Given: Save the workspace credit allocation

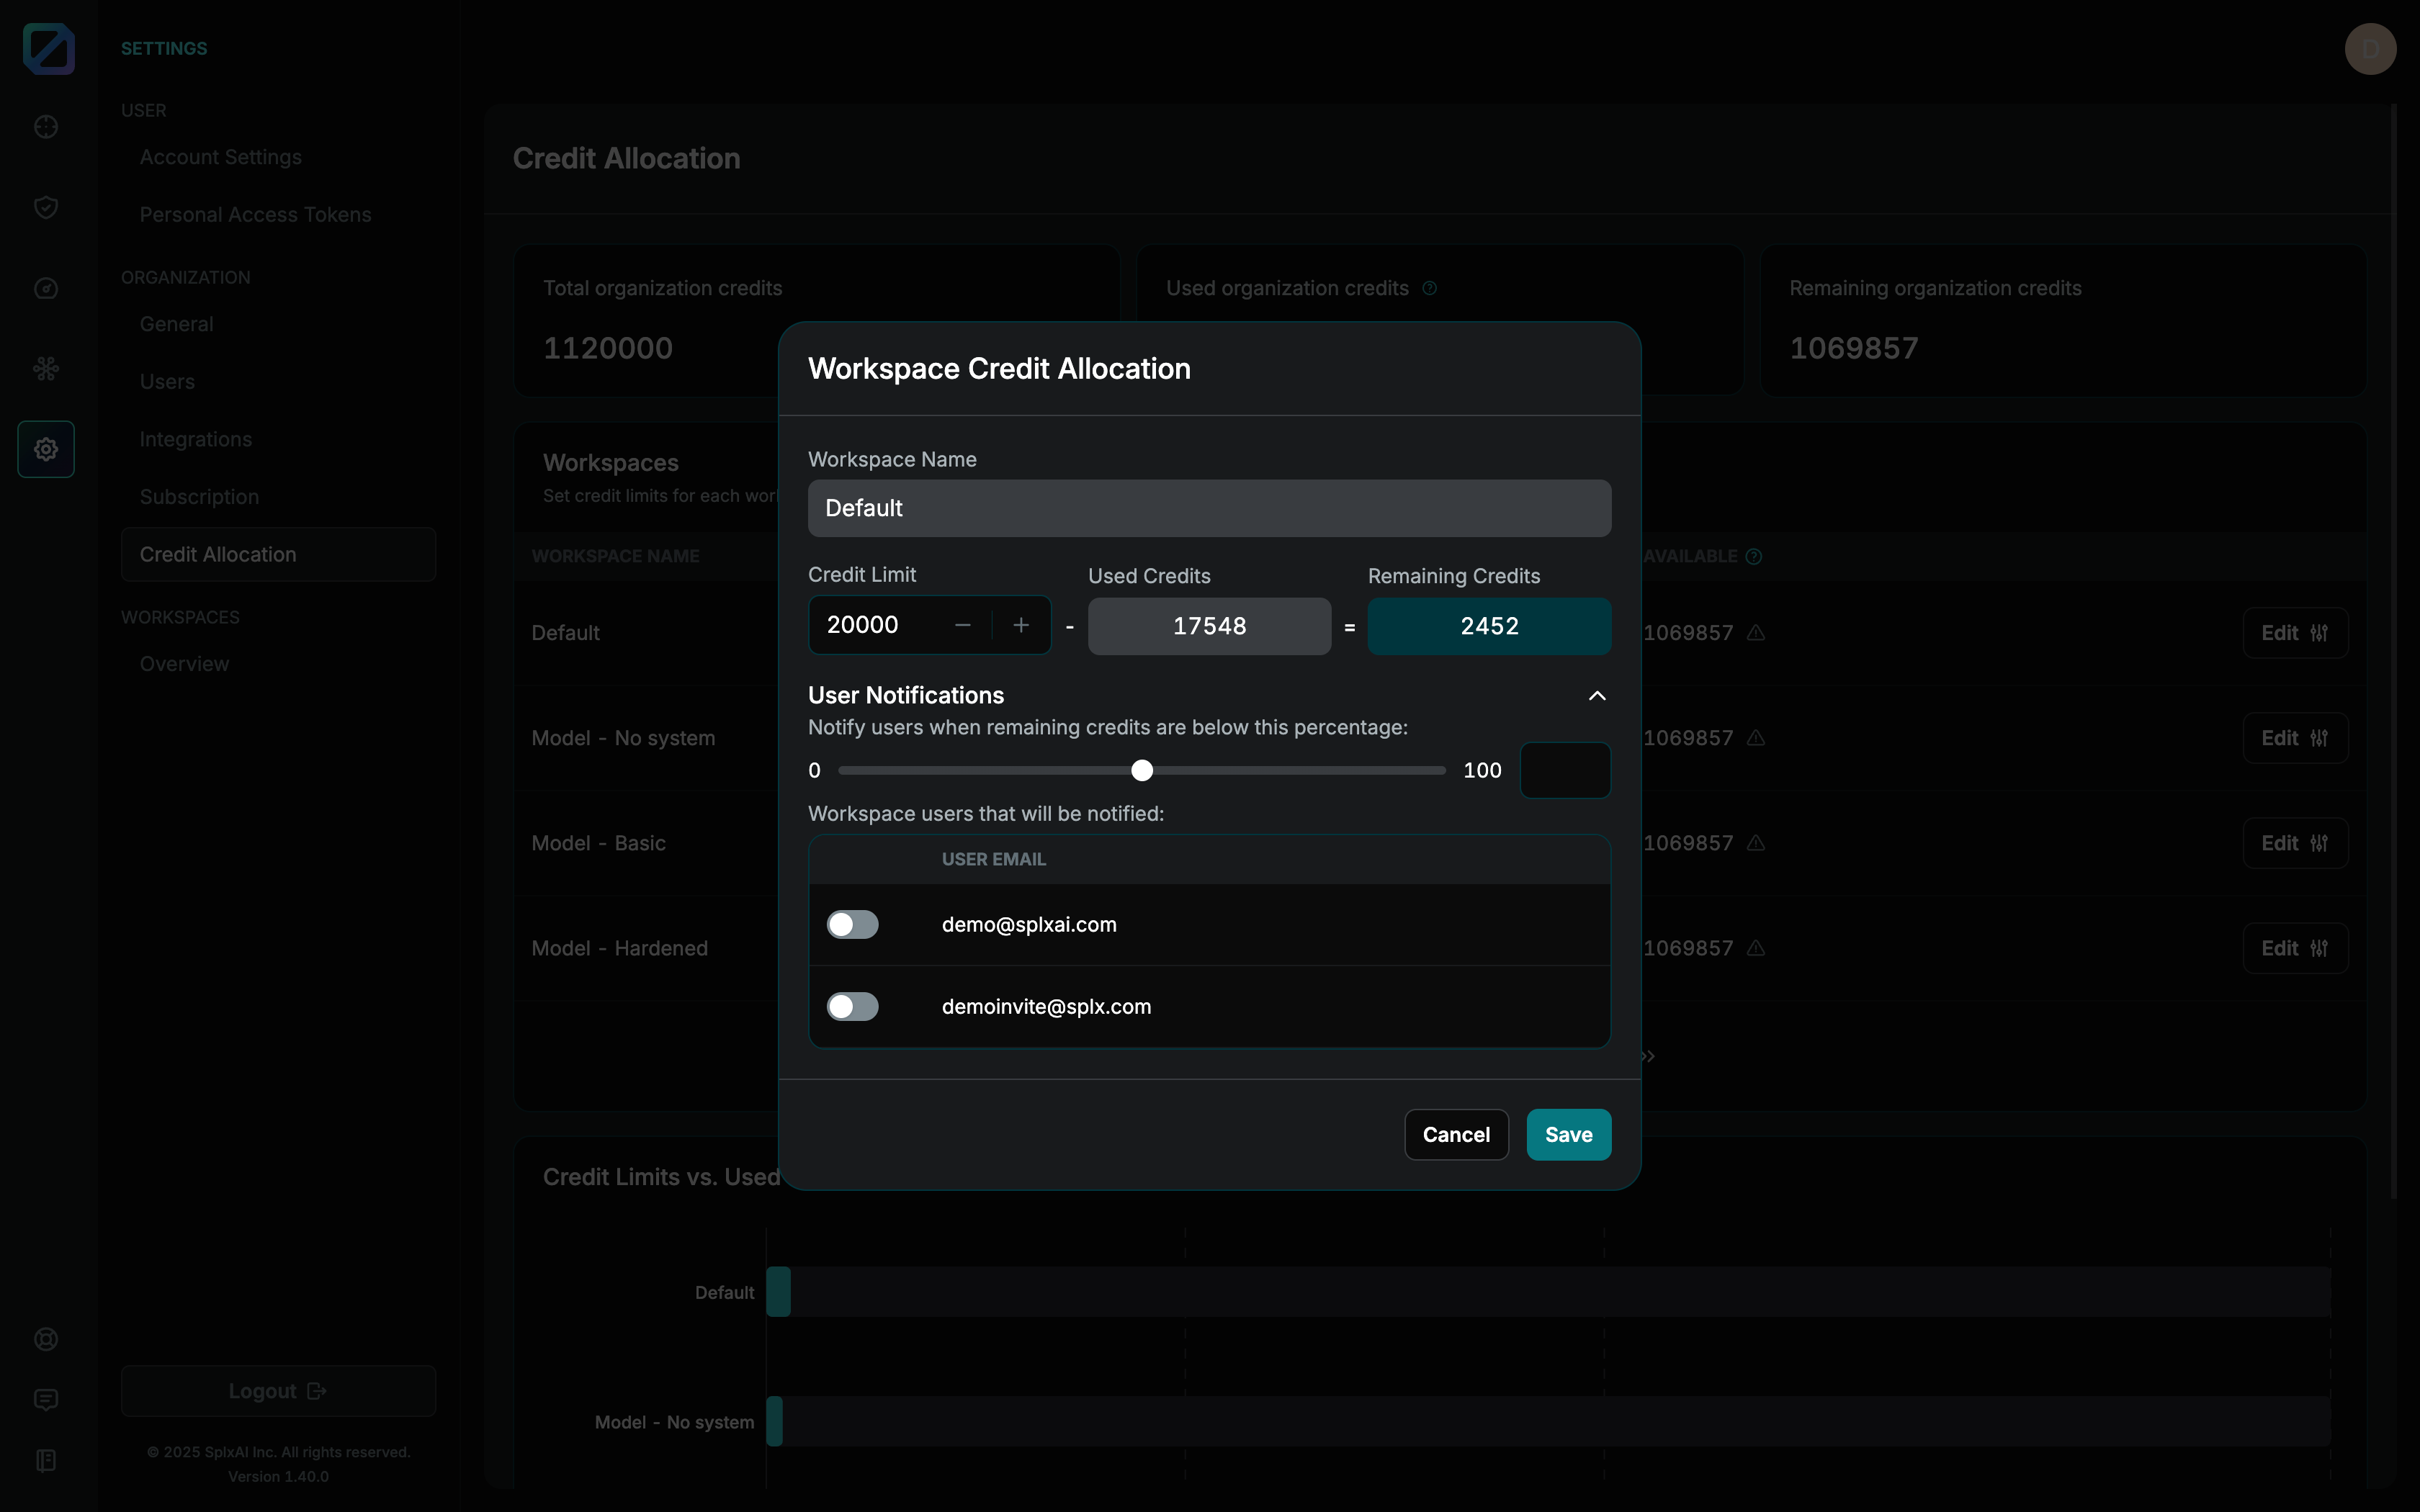Looking at the screenshot, I should point(1568,1134).
